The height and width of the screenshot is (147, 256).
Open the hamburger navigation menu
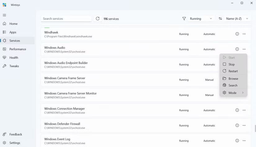click(x=4, y=15)
